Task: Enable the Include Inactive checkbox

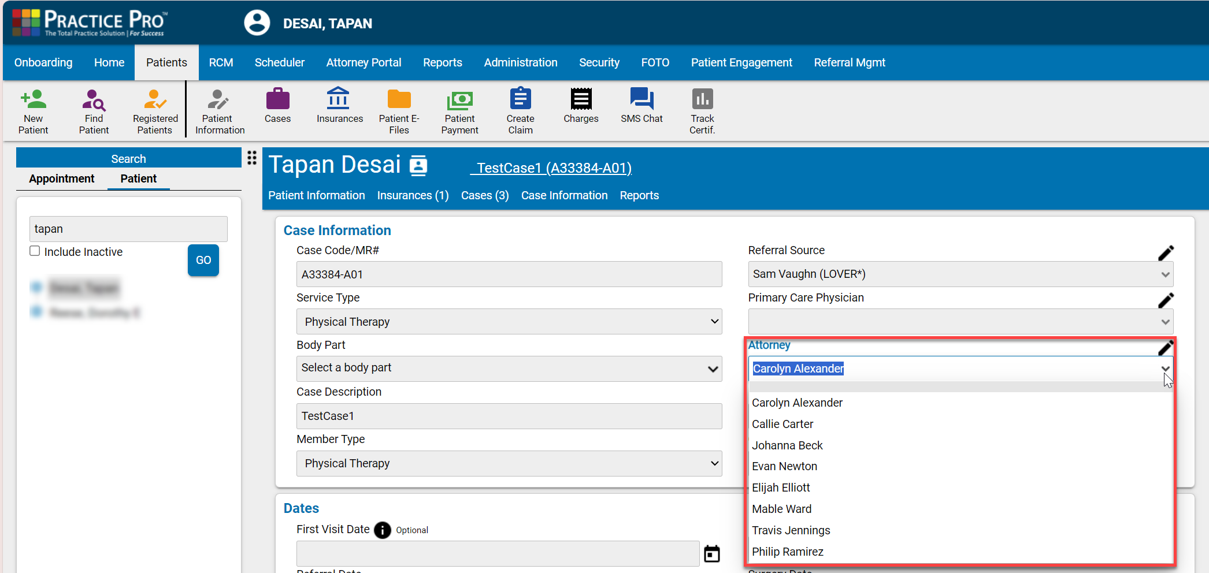Action: (35, 251)
